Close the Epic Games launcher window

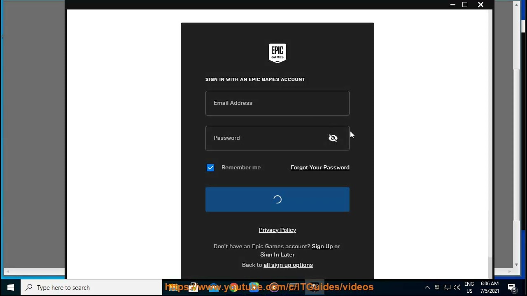click(x=480, y=5)
